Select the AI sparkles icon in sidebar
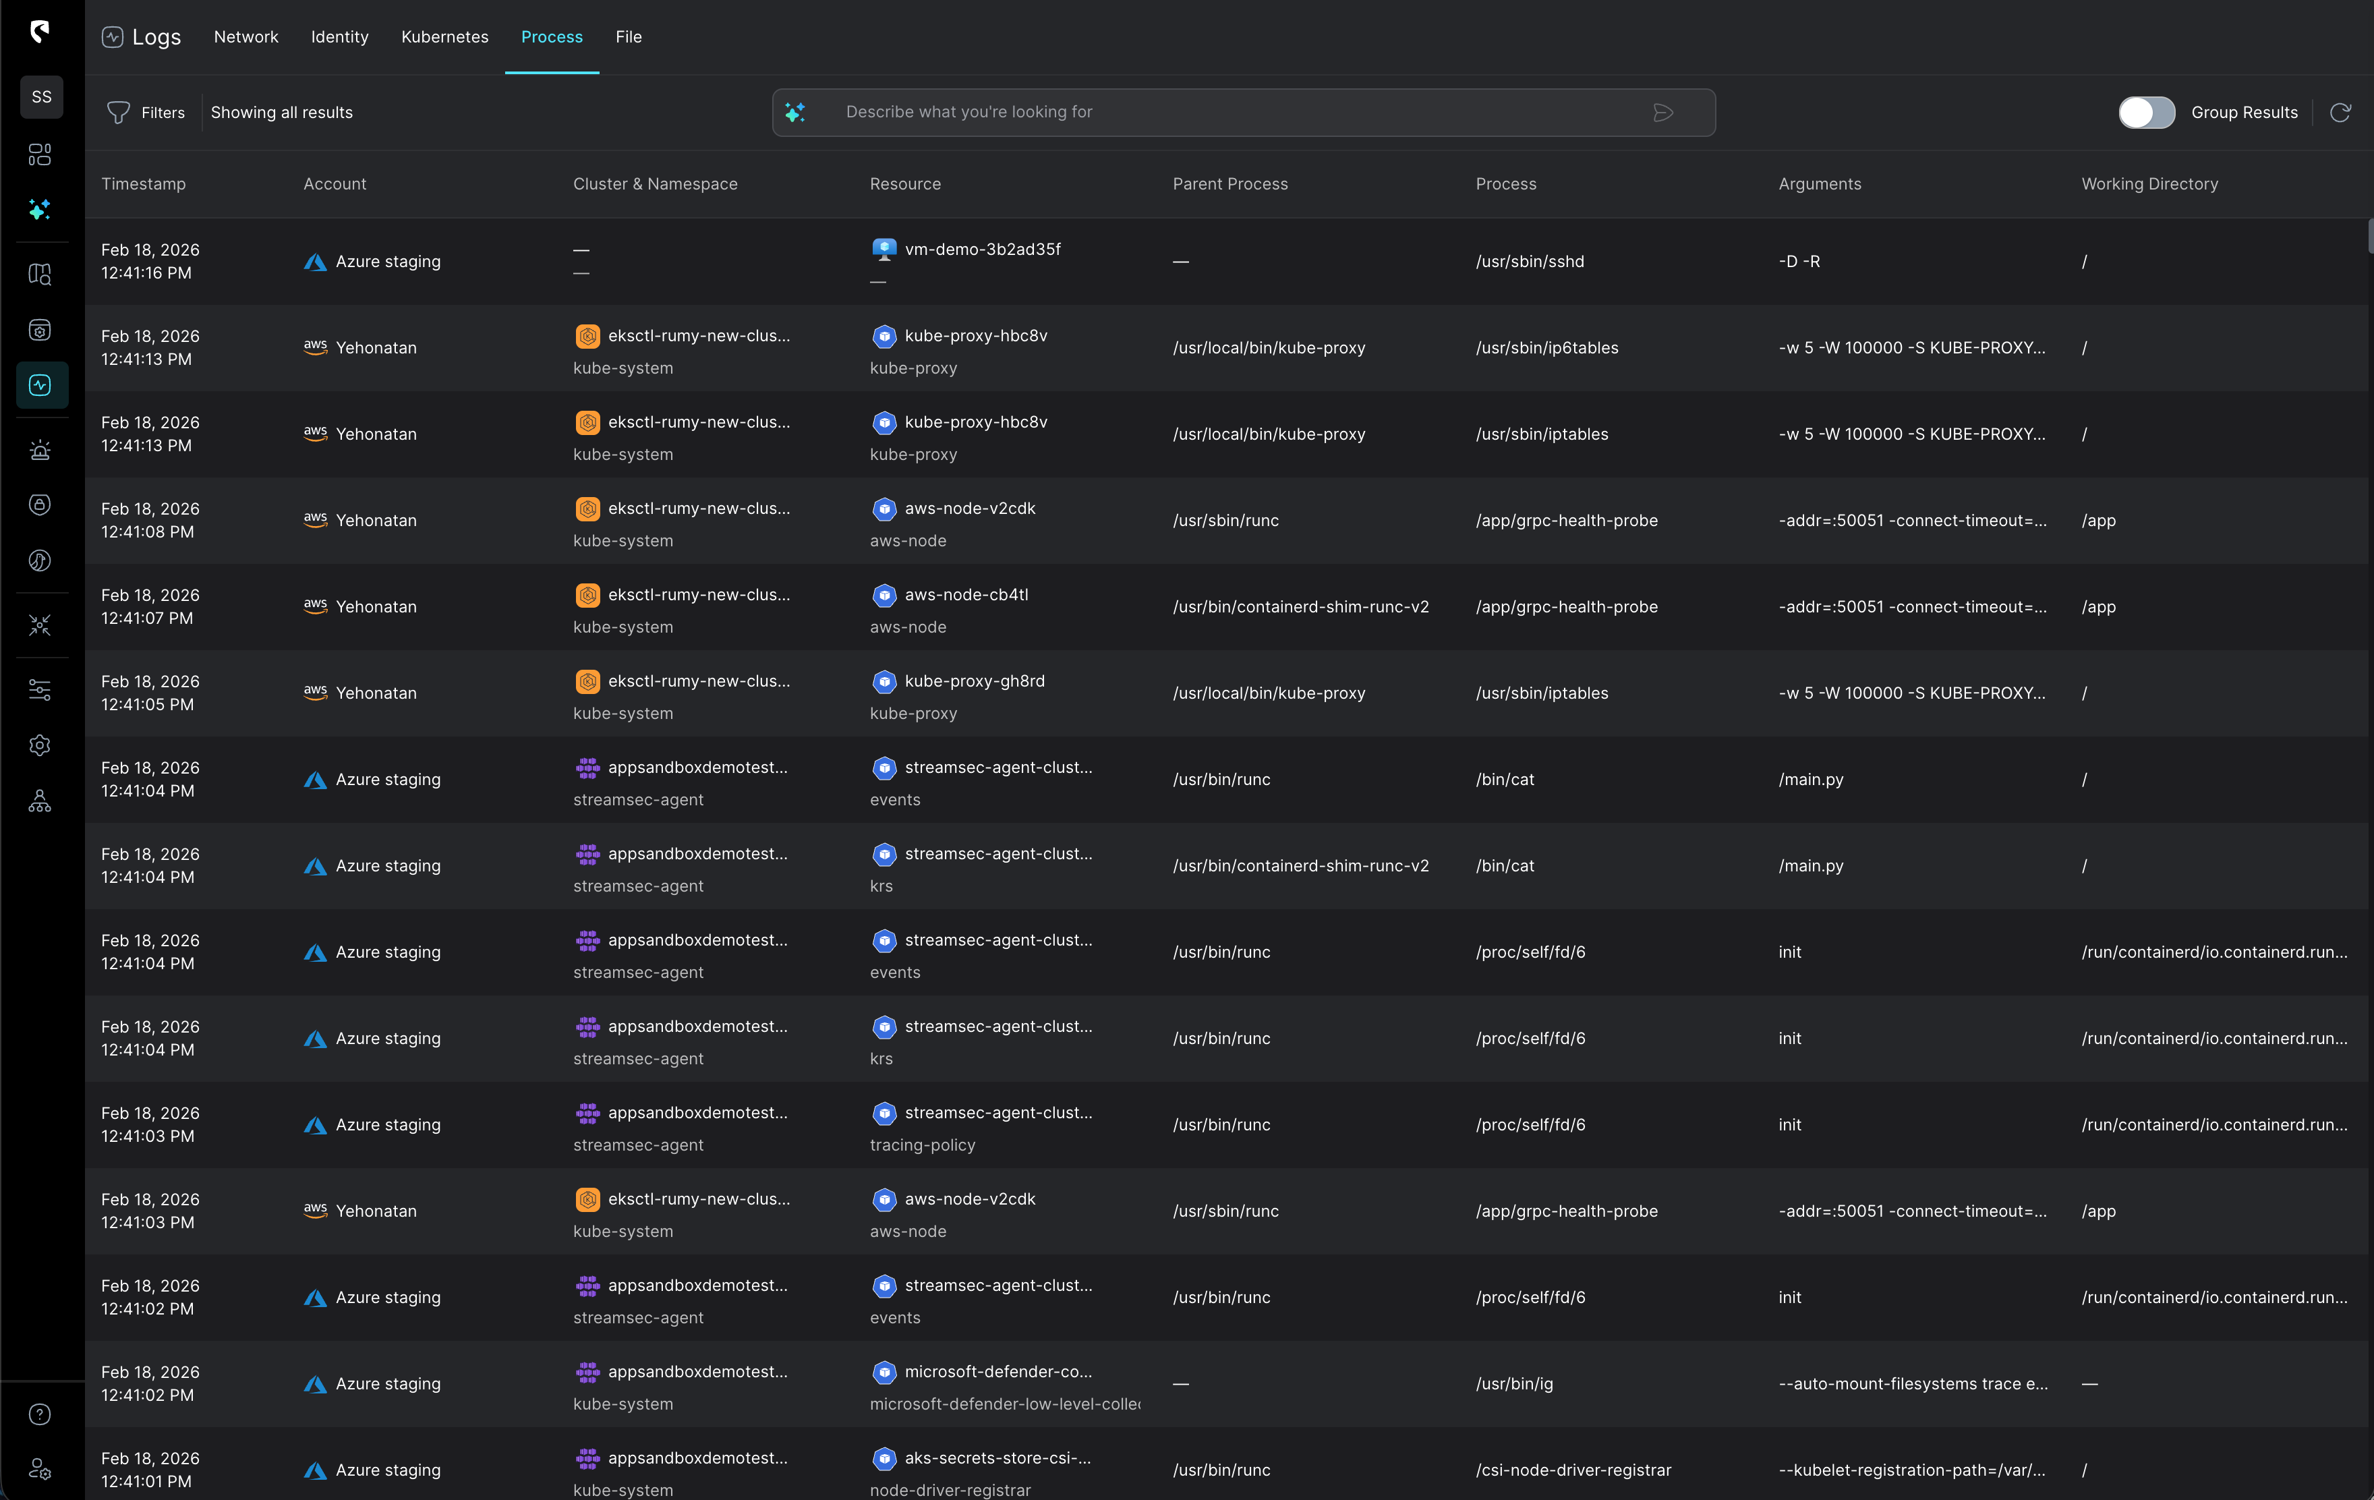The height and width of the screenshot is (1500, 2374). pos(39,209)
